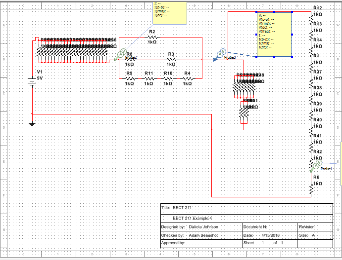The image size is (342, 260).
Task: Select resistor R3 in the middle branch
Action: pyautogui.click(x=171, y=60)
